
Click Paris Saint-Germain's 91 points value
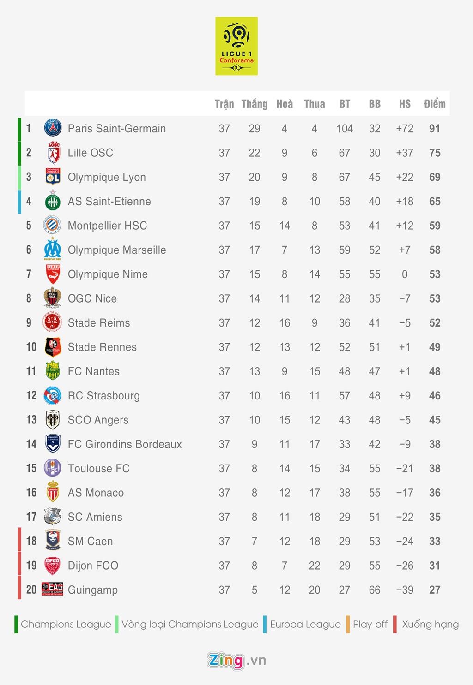(435, 129)
